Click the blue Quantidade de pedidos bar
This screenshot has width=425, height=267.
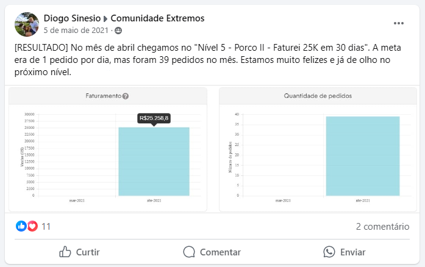click(363, 156)
